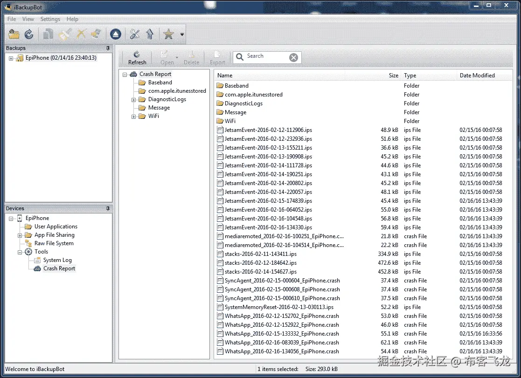Viewport: 521px width, 378px height.
Task: Click iPhone device icon beside EpiPhone in Devices
Action: 20,218
